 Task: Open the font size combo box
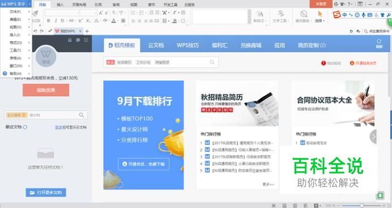tap(88, 12)
